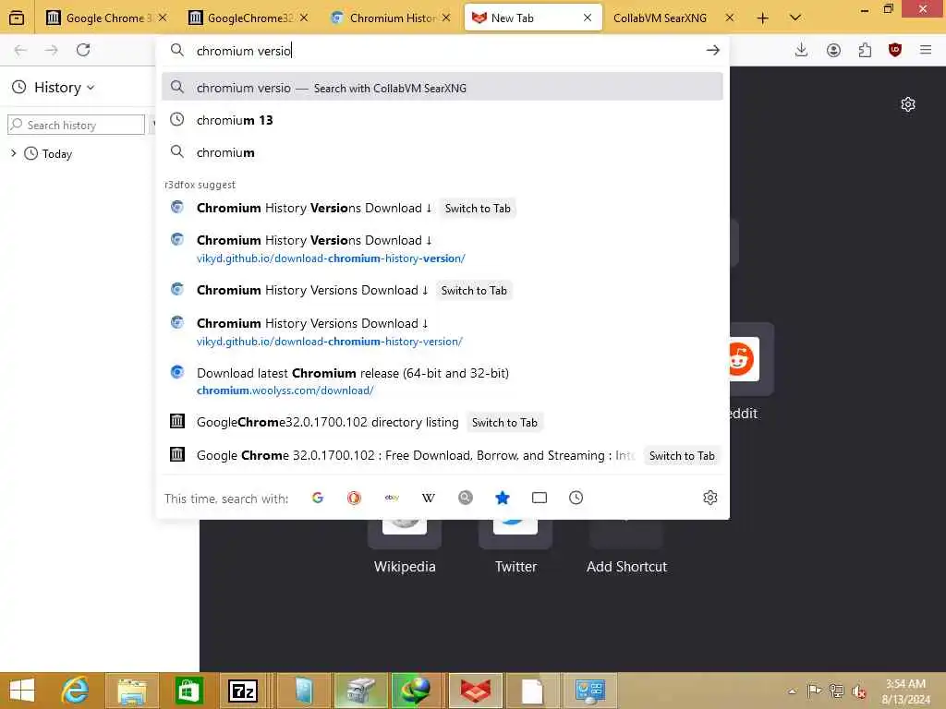This screenshot has width=946, height=709.
Task: Click the Back navigation arrow
Action: [x=20, y=50]
